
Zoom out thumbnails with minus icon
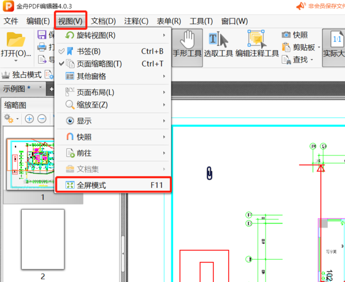pos(42,118)
